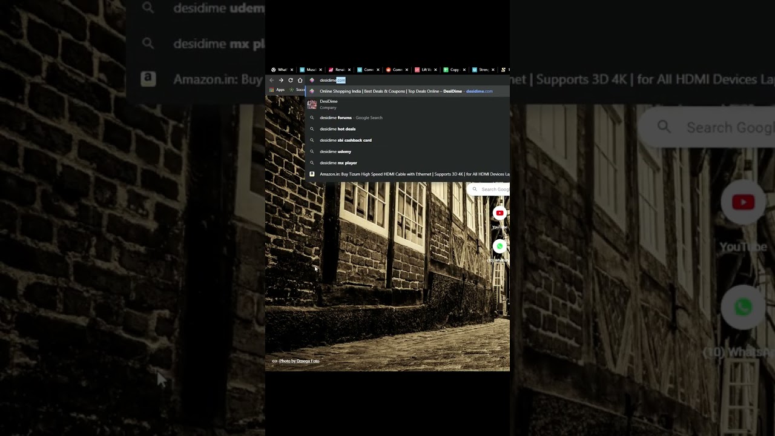
Task: Click the DesiDime favicon in the address bar
Action: coord(312,80)
